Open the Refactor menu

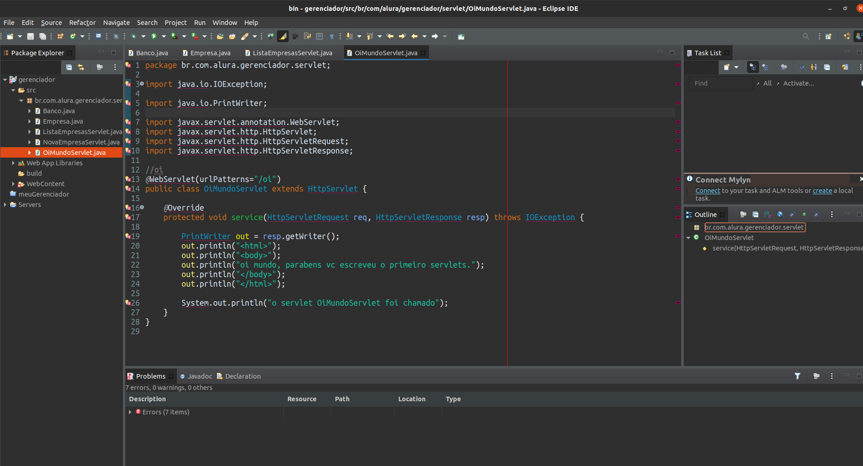click(x=82, y=23)
